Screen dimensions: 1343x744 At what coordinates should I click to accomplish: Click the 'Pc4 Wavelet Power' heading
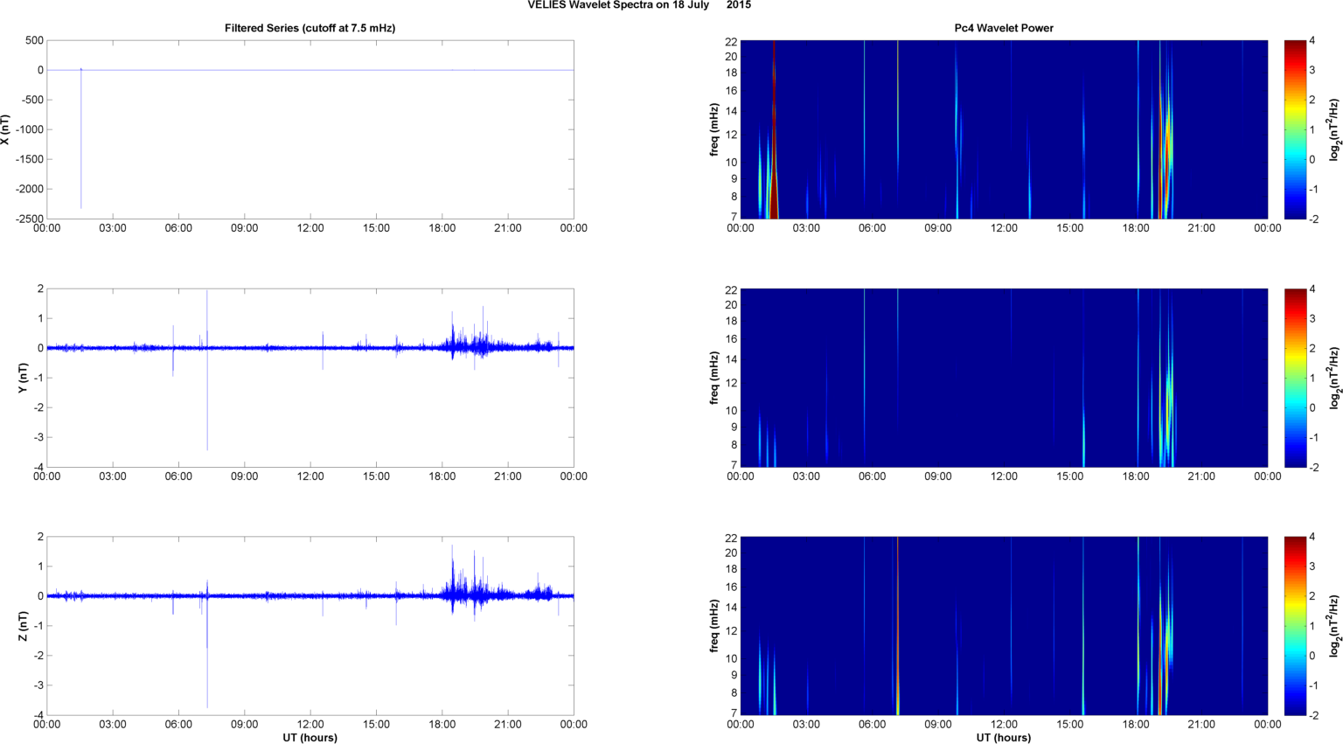coord(1003,28)
